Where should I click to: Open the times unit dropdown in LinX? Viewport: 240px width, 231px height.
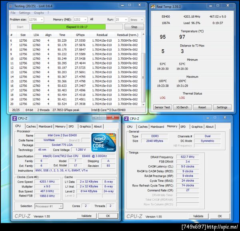(142, 20)
